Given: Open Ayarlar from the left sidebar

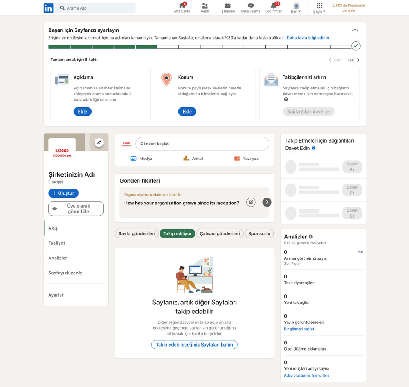Looking at the screenshot, I should point(55,294).
